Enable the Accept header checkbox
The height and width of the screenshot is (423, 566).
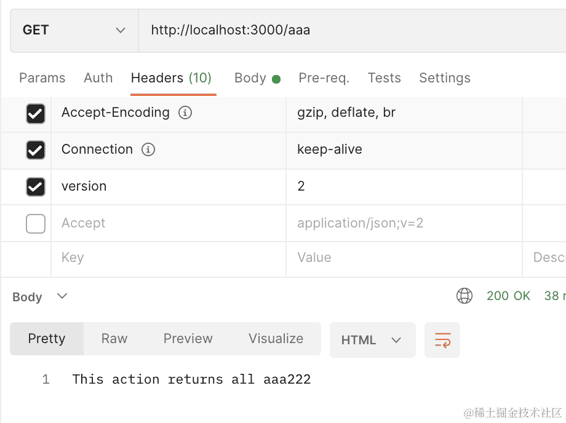point(36,224)
